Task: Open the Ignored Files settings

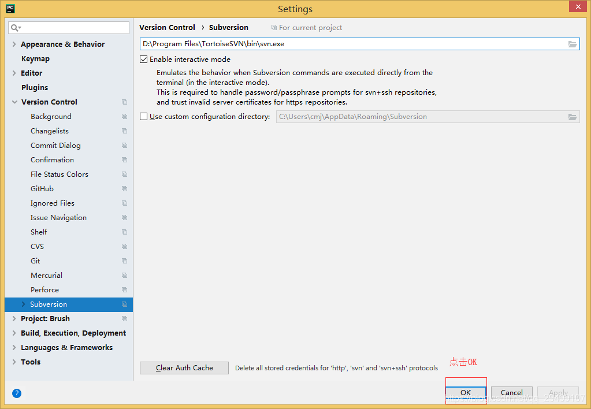Action: tap(53, 203)
